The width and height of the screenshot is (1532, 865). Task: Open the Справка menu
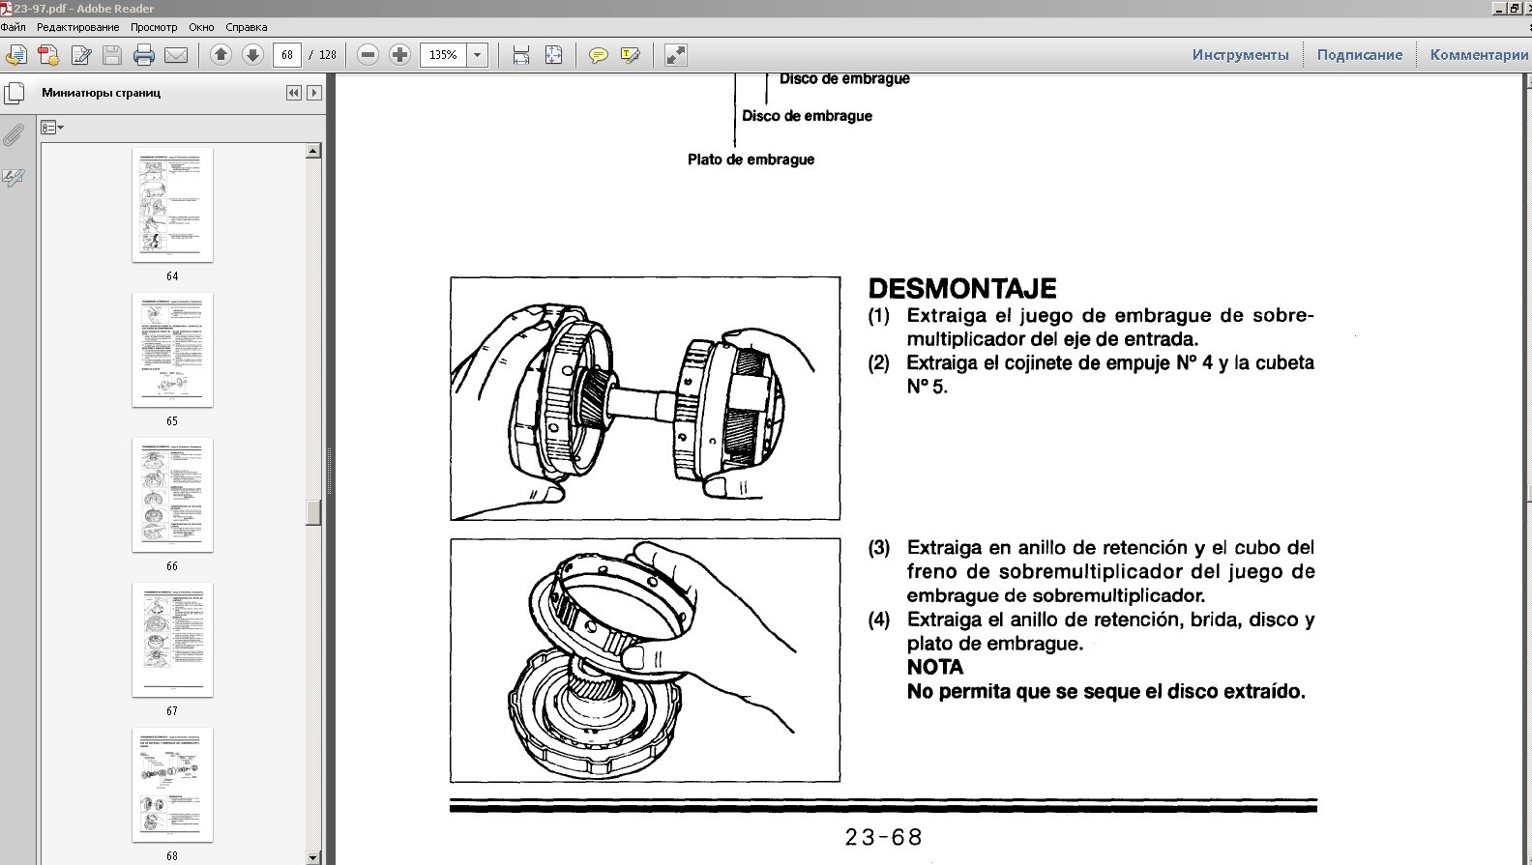[x=247, y=27]
